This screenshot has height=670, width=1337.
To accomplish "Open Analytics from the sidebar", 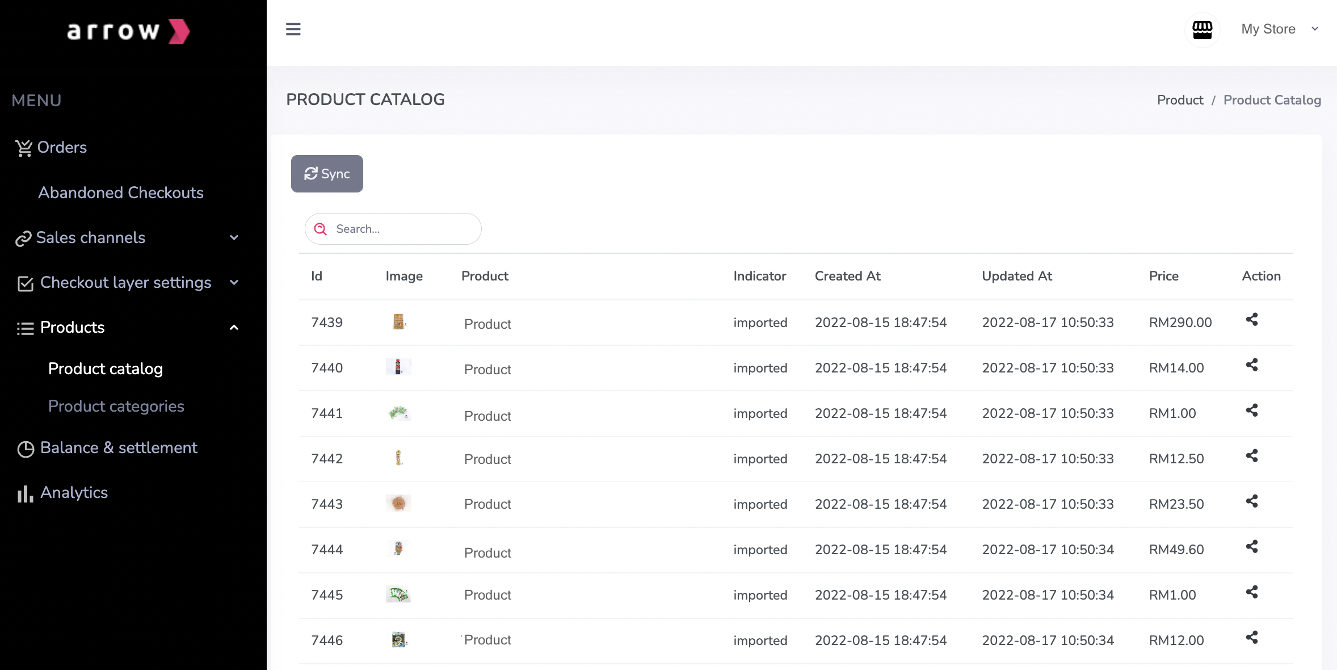I will click(x=74, y=493).
